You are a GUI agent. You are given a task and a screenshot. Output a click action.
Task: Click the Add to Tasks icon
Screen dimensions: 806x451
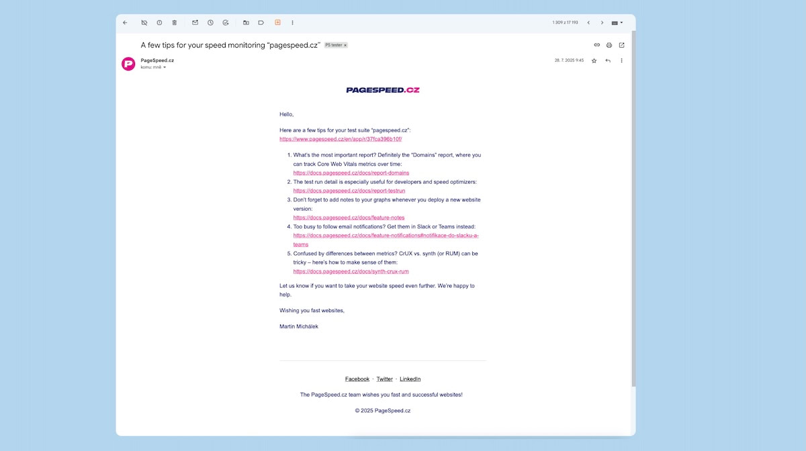click(x=226, y=23)
